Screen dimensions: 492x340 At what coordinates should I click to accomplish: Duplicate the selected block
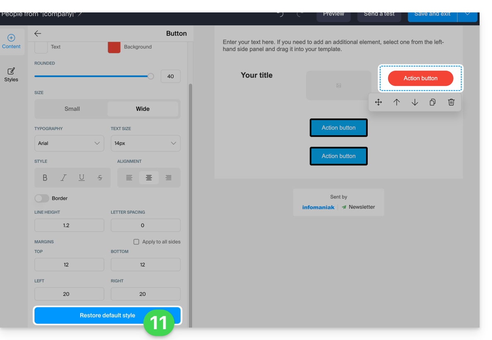pos(433,102)
